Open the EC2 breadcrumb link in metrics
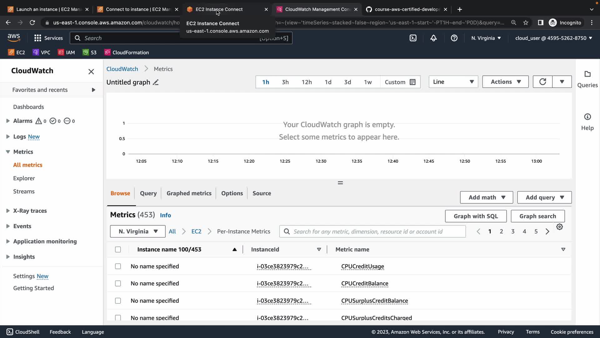The height and width of the screenshot is (338, 600). coord(196,232)
